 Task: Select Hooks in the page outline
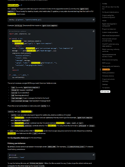pos(104,21)
